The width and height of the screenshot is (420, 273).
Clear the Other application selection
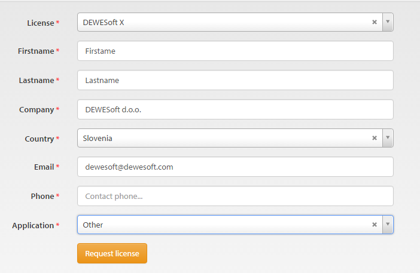point(375,225)
